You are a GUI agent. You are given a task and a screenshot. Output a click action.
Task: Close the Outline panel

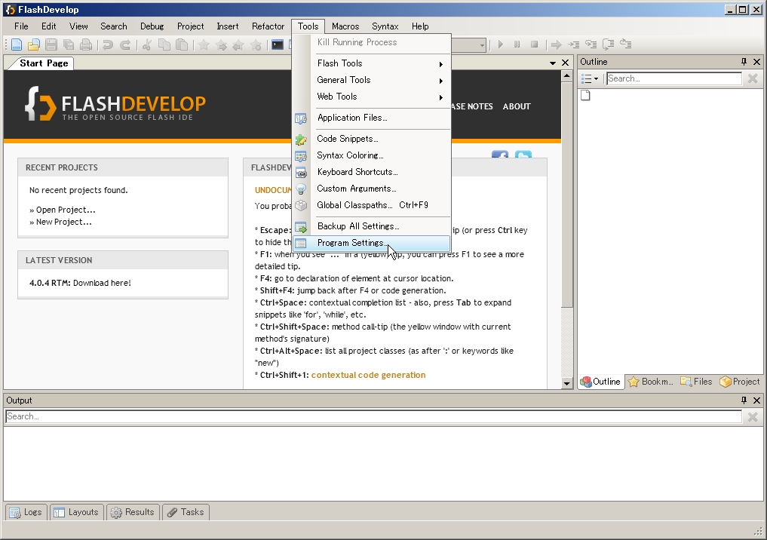pos(756,62)
